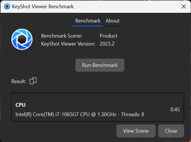Click the large KeyShot aperture logo

(22, 39)
